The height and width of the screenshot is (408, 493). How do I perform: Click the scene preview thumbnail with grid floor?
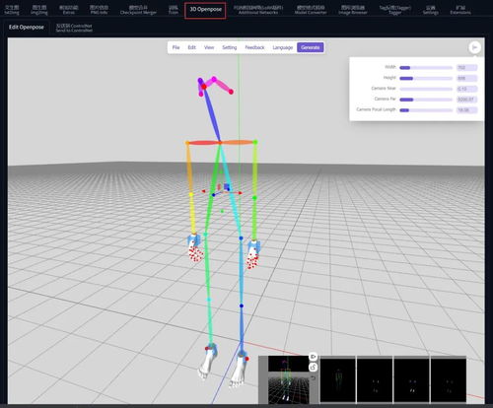point(288,379)
